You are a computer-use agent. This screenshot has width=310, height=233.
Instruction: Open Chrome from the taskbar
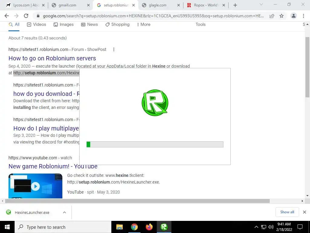(x=134, y=227)
